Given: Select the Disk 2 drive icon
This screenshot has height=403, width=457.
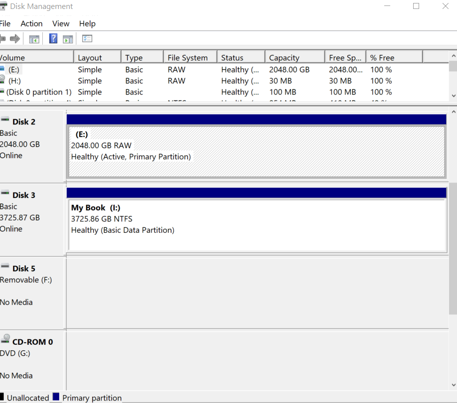Looking at the screenshot, I should pyautogui.click(x=5, y=119).
